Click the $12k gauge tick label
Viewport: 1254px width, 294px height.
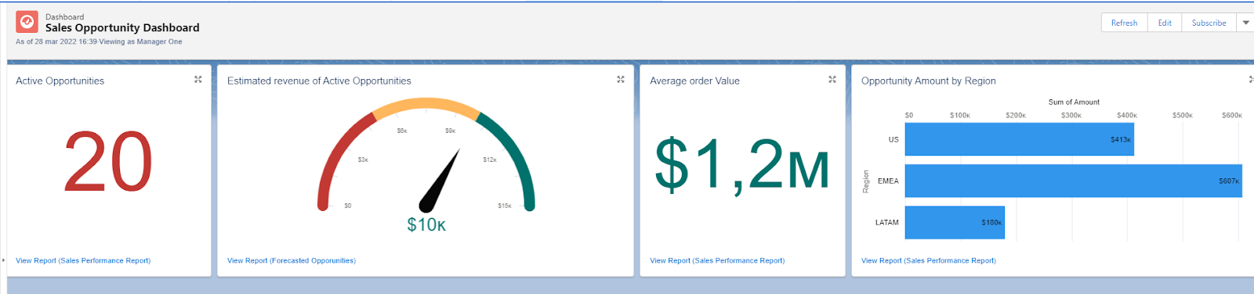[490, 160]
